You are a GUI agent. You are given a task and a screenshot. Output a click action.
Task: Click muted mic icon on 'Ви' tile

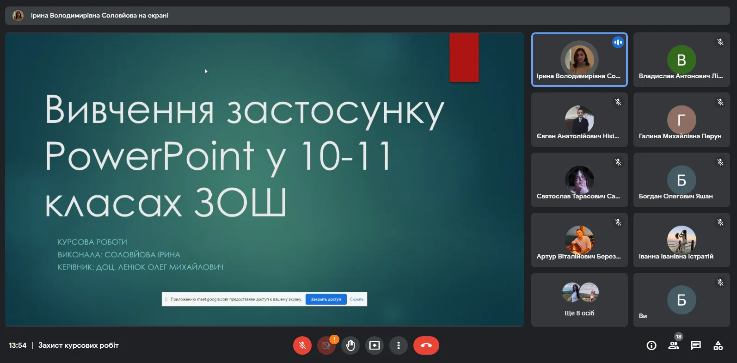click(720, 283)
